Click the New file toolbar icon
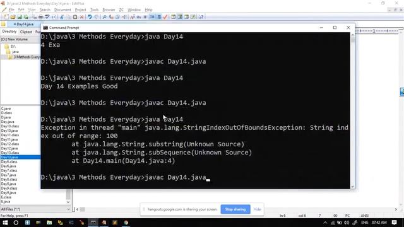Viewport: 404px width, 227px height. point(6,17)
